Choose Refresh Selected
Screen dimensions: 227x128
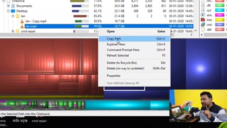[x=134, y=55]
